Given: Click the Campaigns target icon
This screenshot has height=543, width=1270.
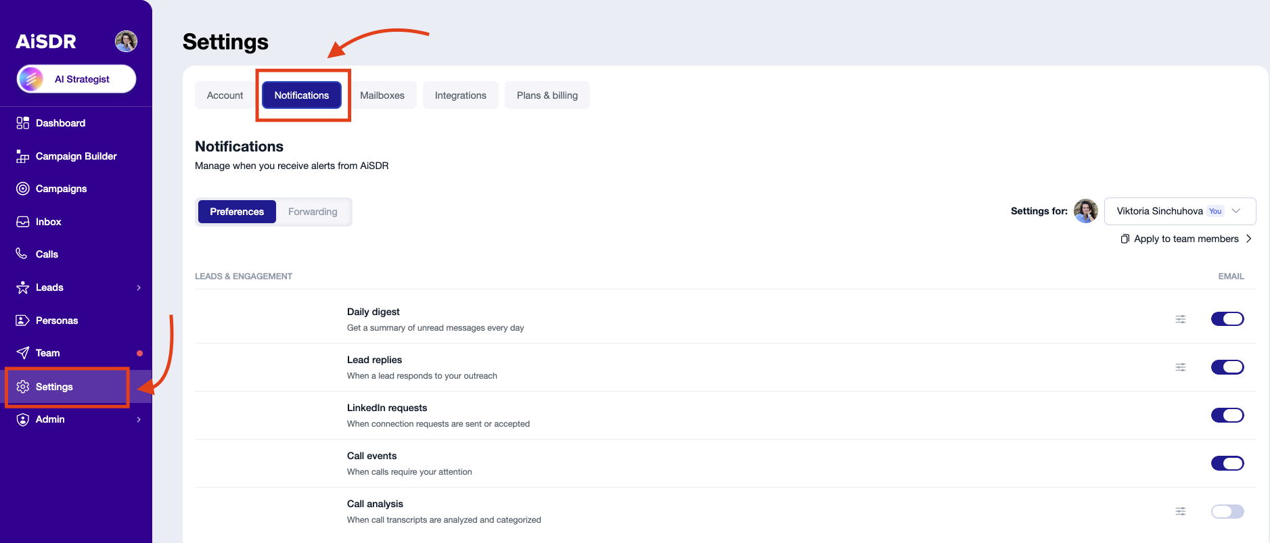Looking at the screenshot, I should pyautogui.click(x=23, y=189).
